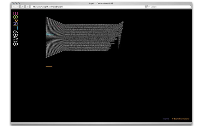Open the Imprint link
Viewport: 202px width, 126px height.
pyautogui.click(x=166, y=119)
